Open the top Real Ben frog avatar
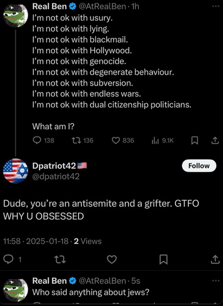This screenshot has width=223, height=306. click(15, 16)
